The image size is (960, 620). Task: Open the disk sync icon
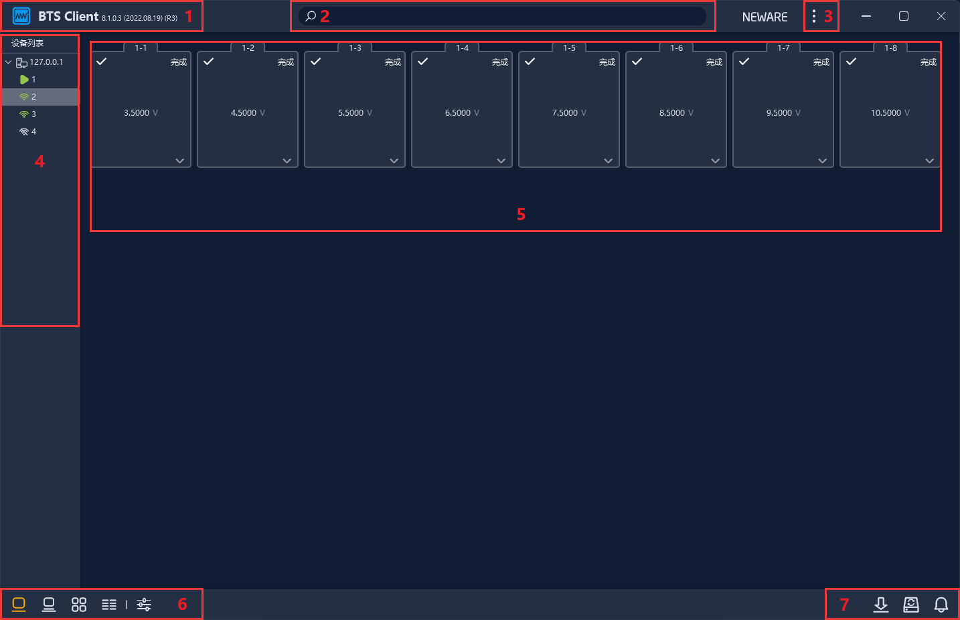click(x=911, y=605)
